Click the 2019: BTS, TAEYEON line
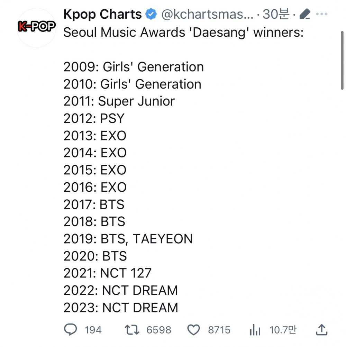Viewport: 346px width, 347px height. (x=128, y=239)
